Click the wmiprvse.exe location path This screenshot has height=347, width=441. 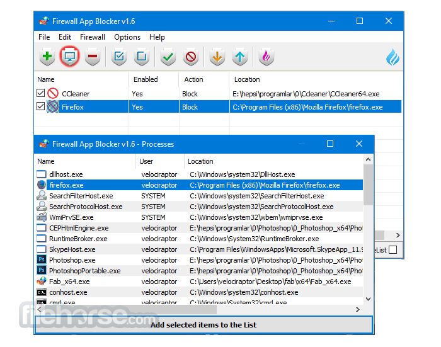click(x=256, y=217)
